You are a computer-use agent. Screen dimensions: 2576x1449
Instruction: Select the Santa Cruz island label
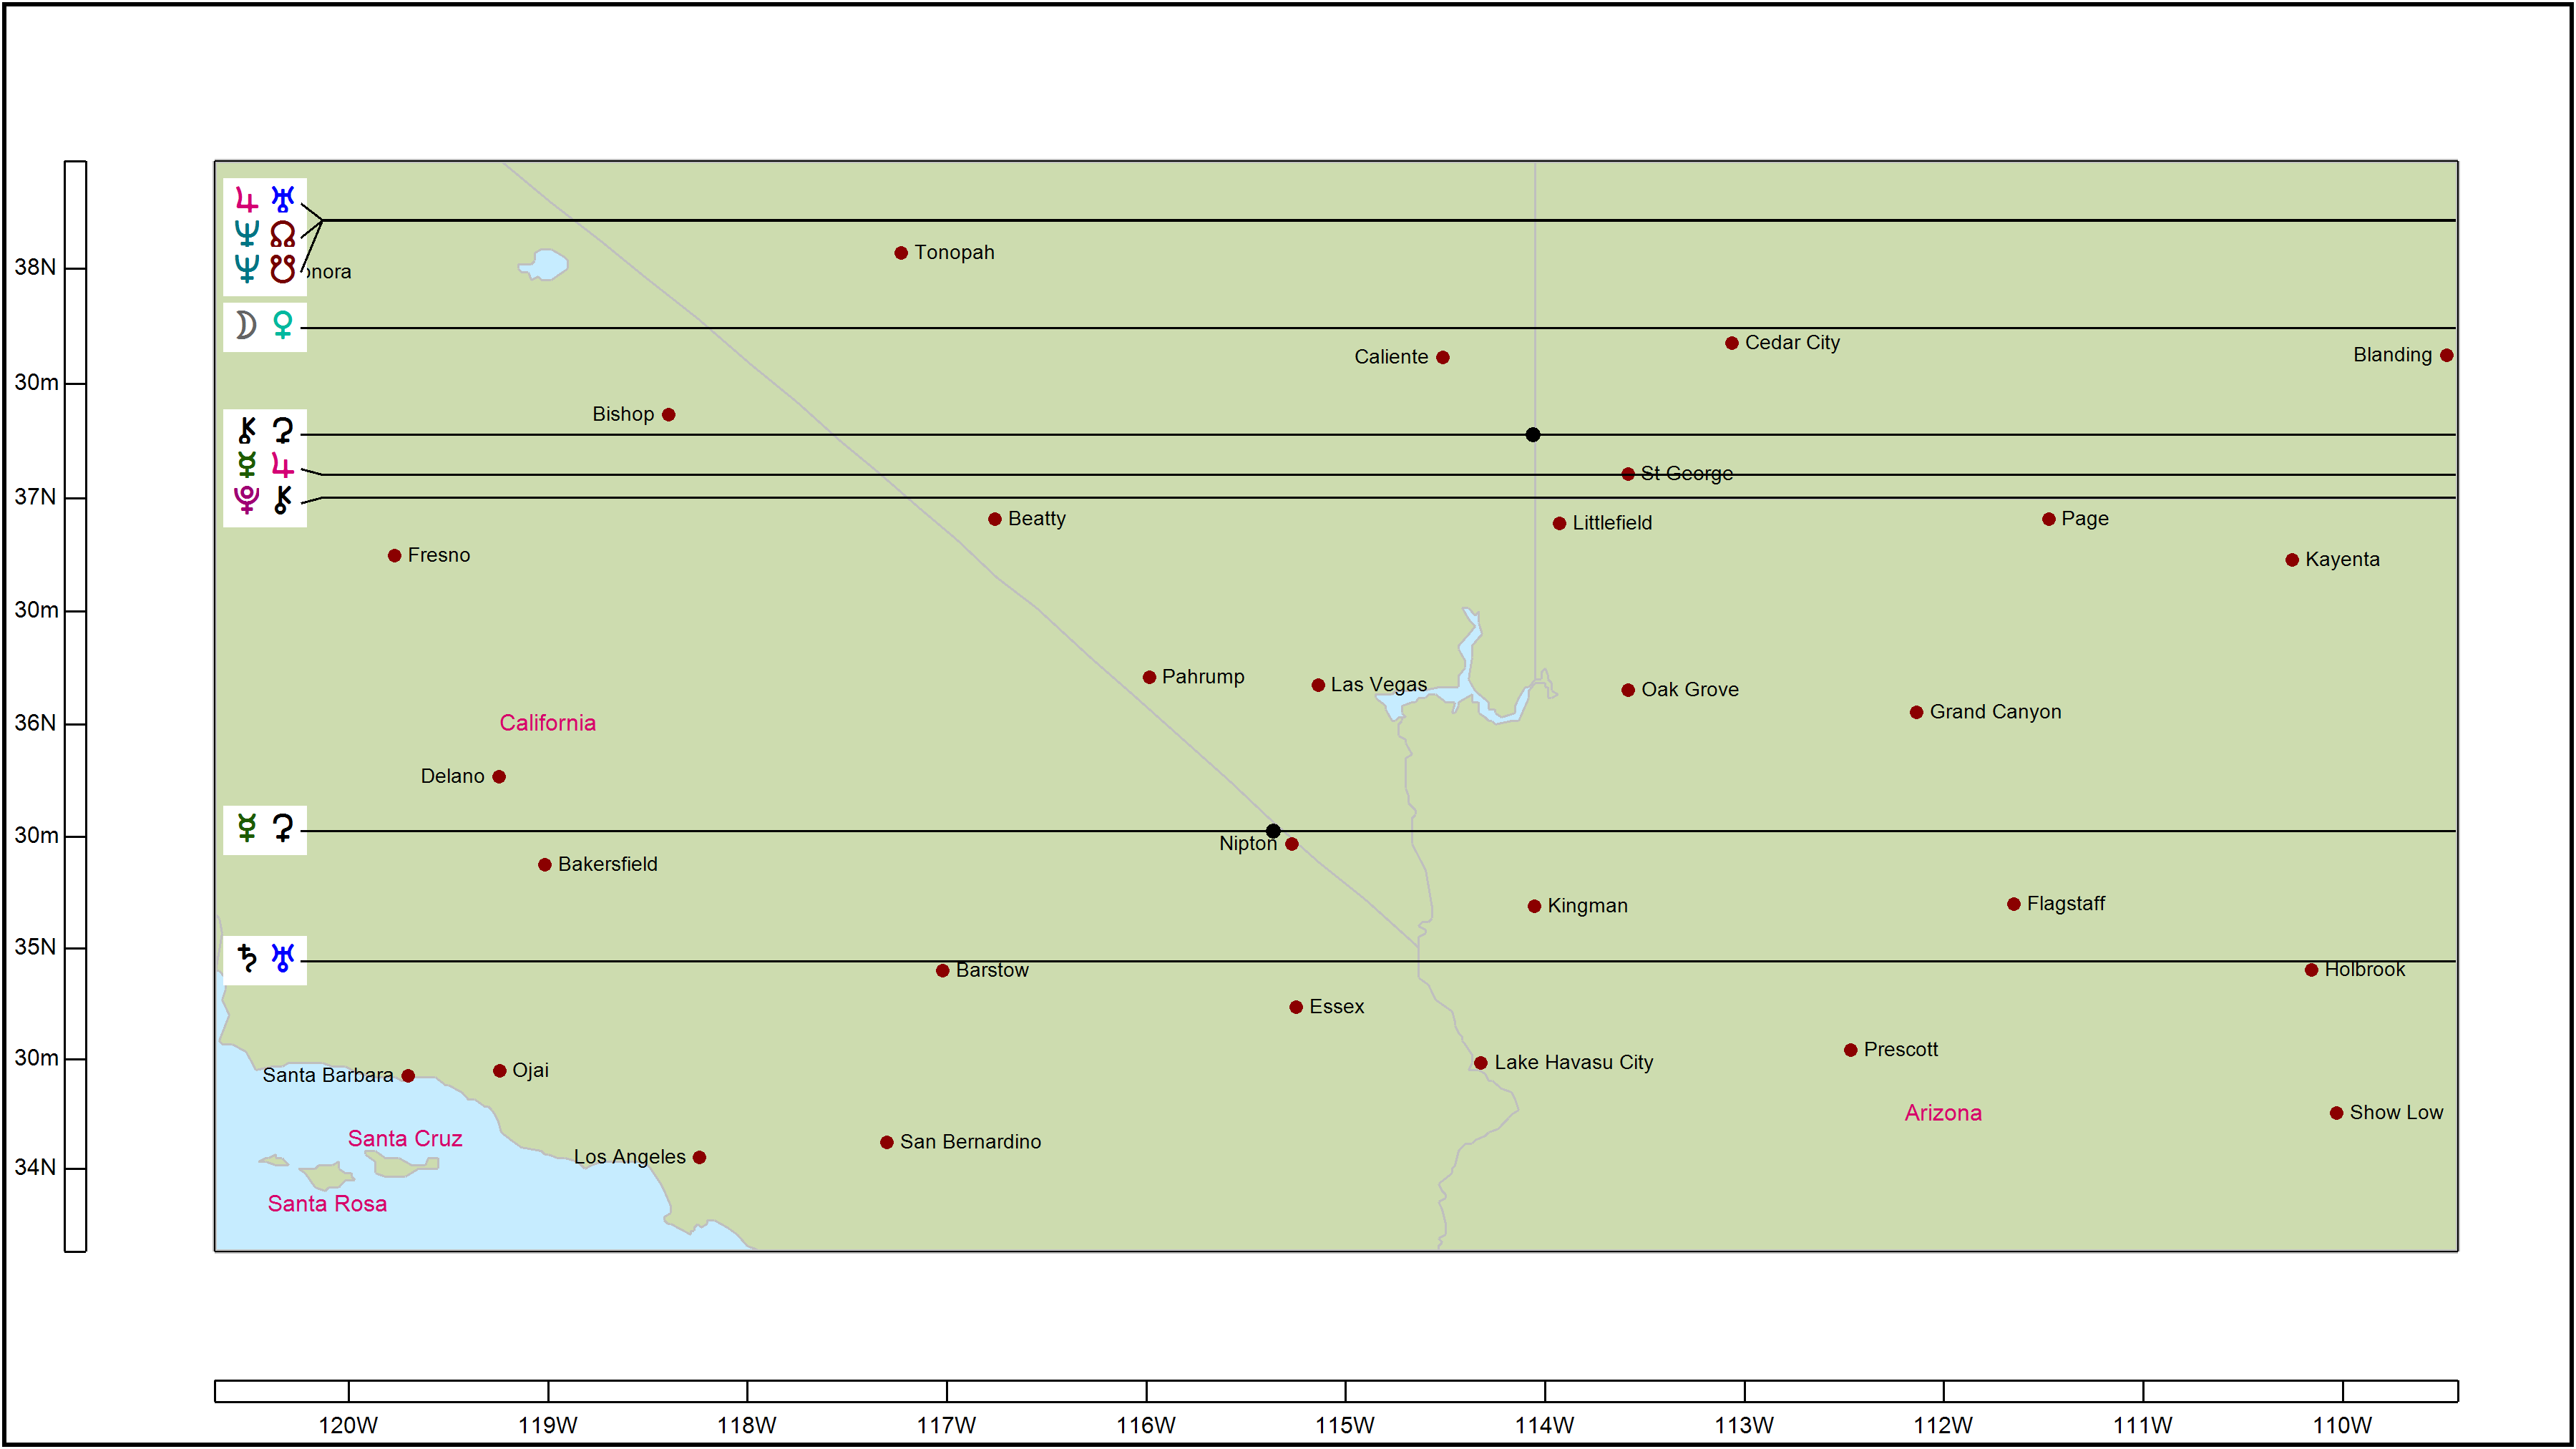[x=405, y=1138]
